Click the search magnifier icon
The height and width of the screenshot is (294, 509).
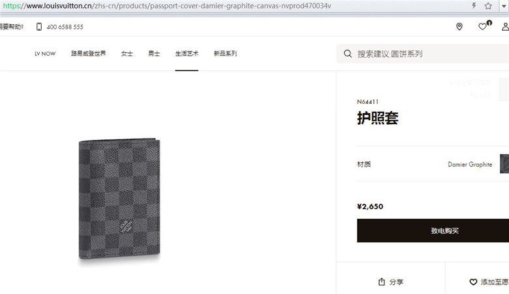click(x=348, y=54)
